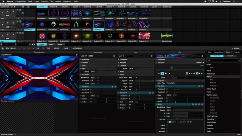Click the composition X clear button
The image size is (242, 136).
12,7
